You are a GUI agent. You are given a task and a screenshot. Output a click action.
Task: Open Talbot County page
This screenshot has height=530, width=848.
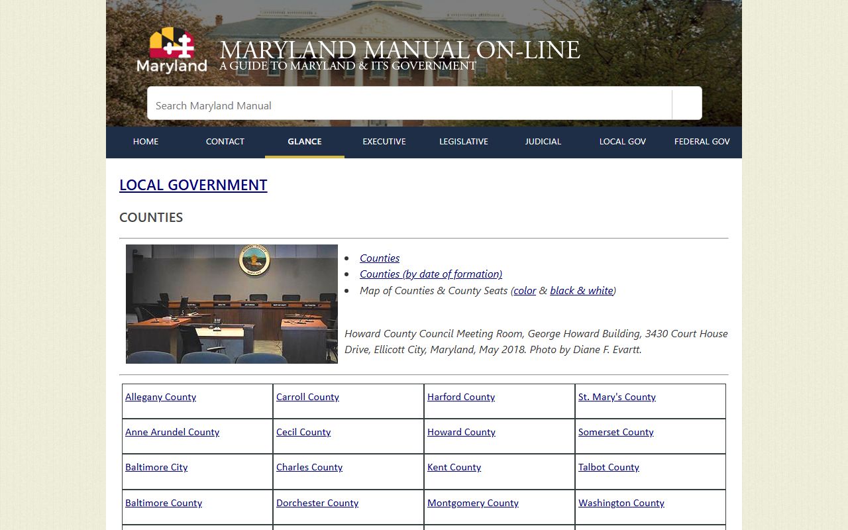[609, 467]
